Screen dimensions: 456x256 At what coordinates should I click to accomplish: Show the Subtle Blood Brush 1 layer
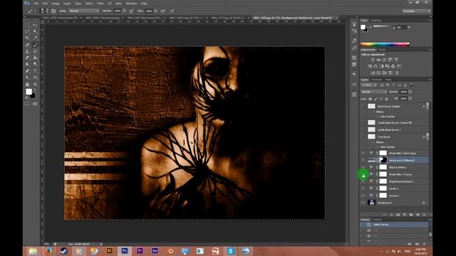click(x=363, y=129)
